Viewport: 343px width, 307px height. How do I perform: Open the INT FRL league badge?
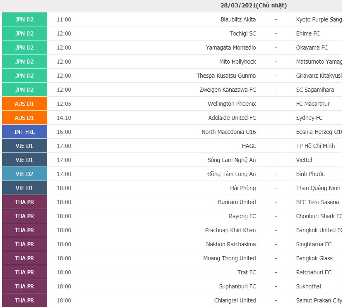coord(24,132)
